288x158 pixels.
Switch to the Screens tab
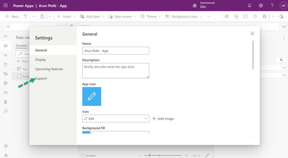tap(21, 45)
